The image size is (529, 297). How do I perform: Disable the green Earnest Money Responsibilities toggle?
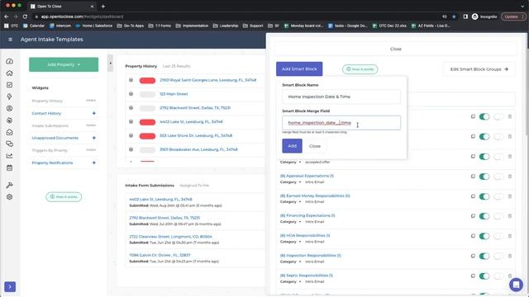coord(484,196)
